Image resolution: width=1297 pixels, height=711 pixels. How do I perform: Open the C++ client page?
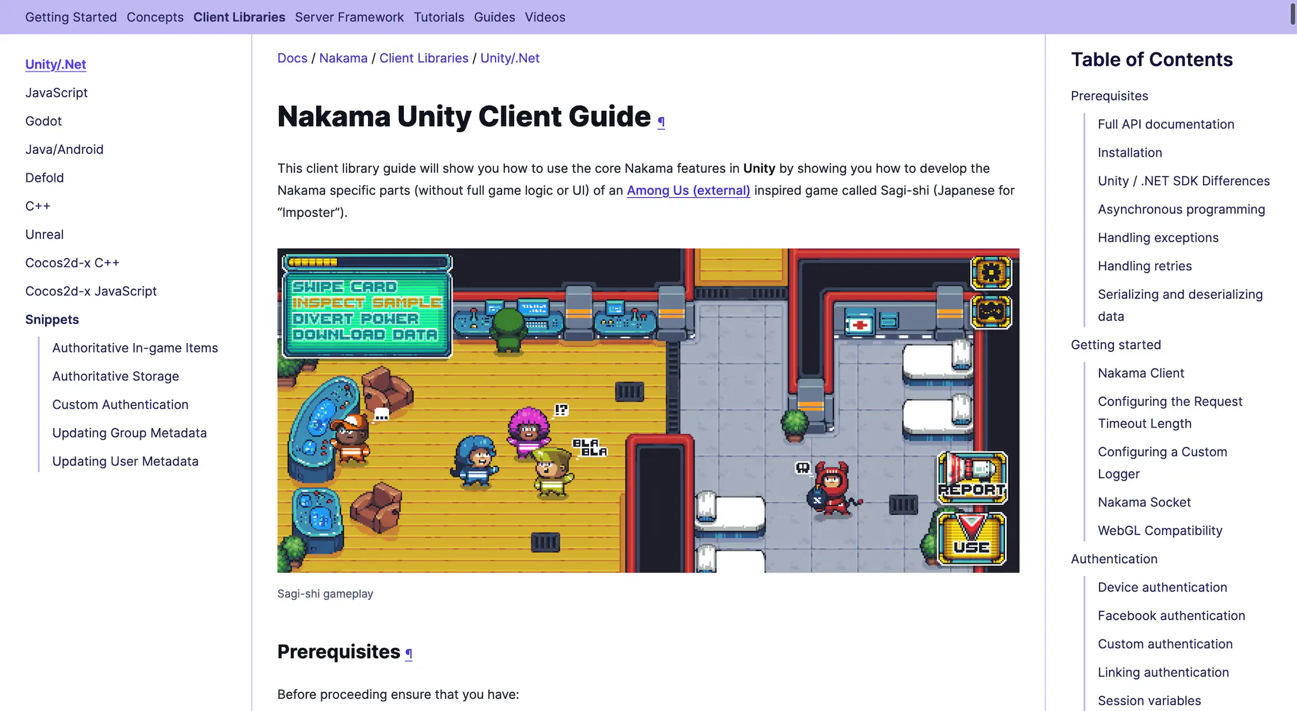(38, 206)
